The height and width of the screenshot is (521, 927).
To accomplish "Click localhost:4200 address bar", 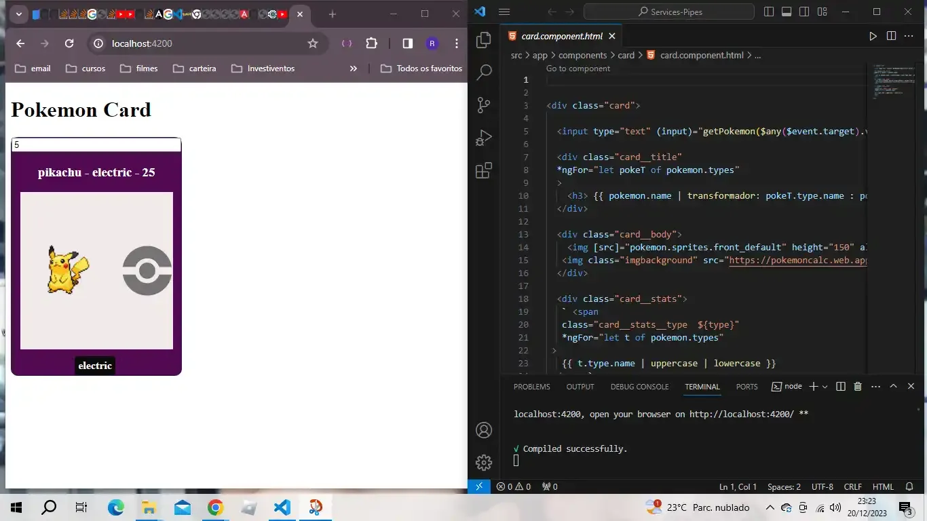I will click(207, 43).
